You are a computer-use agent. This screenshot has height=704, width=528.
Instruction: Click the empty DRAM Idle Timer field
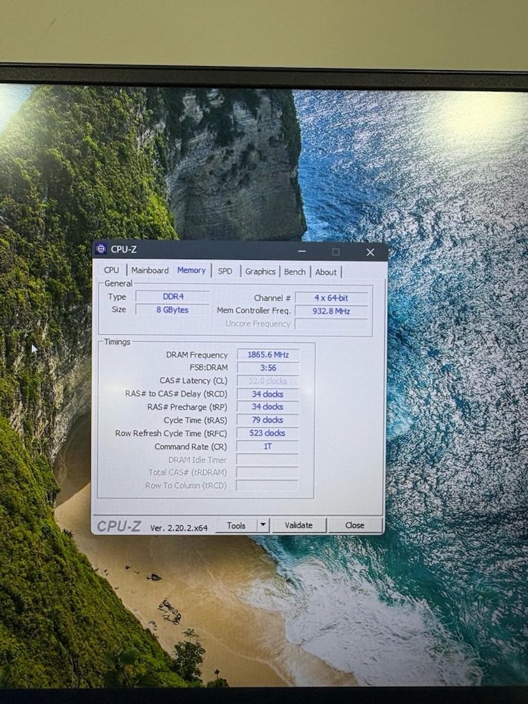coord(267,459)
